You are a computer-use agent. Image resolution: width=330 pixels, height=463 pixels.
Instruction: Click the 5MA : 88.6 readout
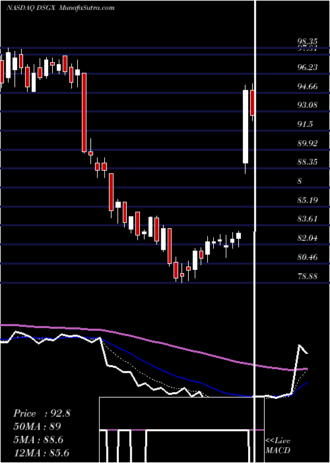coord(38,440)
